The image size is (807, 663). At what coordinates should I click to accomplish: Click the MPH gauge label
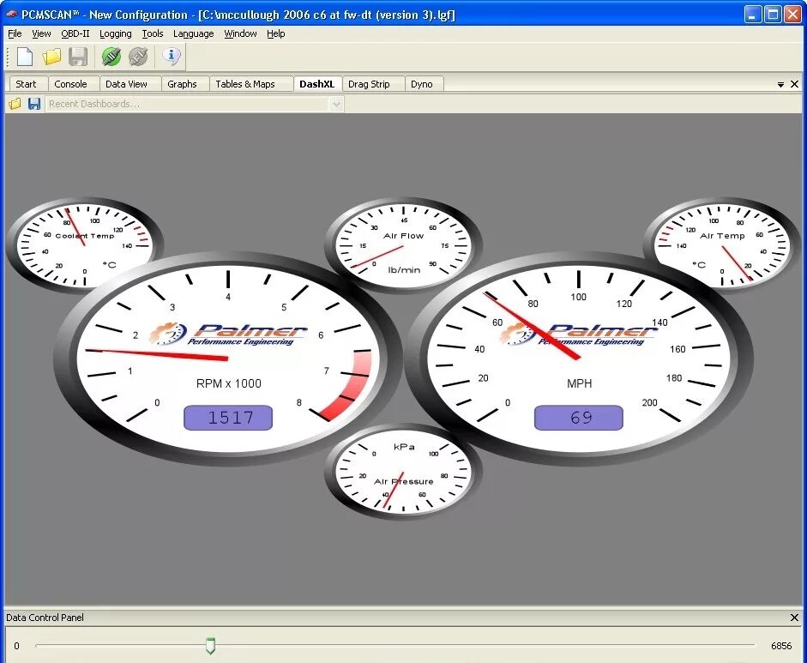579,383
